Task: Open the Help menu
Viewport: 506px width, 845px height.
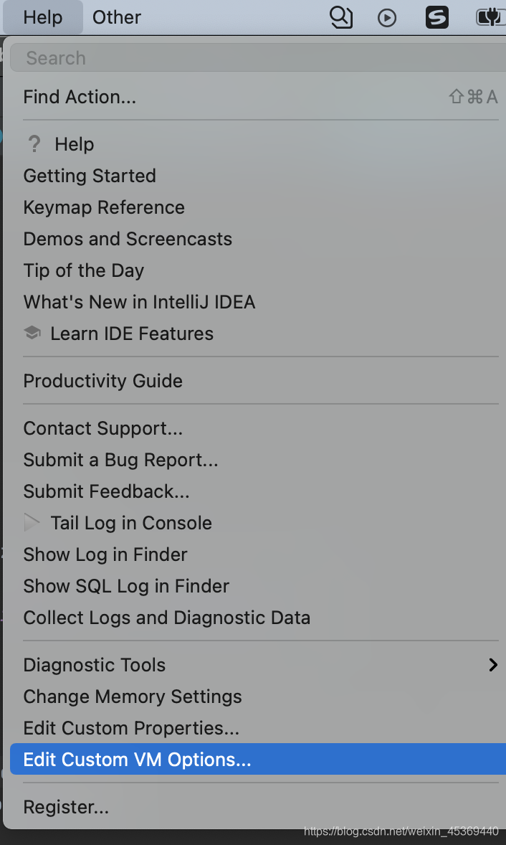Action: point(42,17)
